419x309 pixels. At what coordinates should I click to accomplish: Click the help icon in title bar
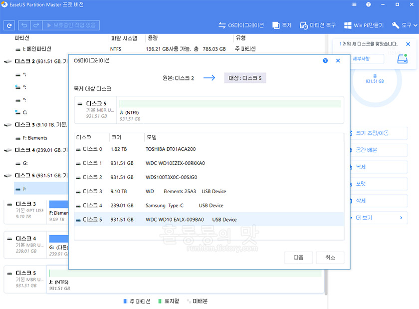pyautogui.click(x=368, y=4)
